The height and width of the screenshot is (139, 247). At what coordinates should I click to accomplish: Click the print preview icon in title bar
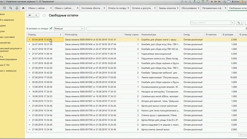190,2
